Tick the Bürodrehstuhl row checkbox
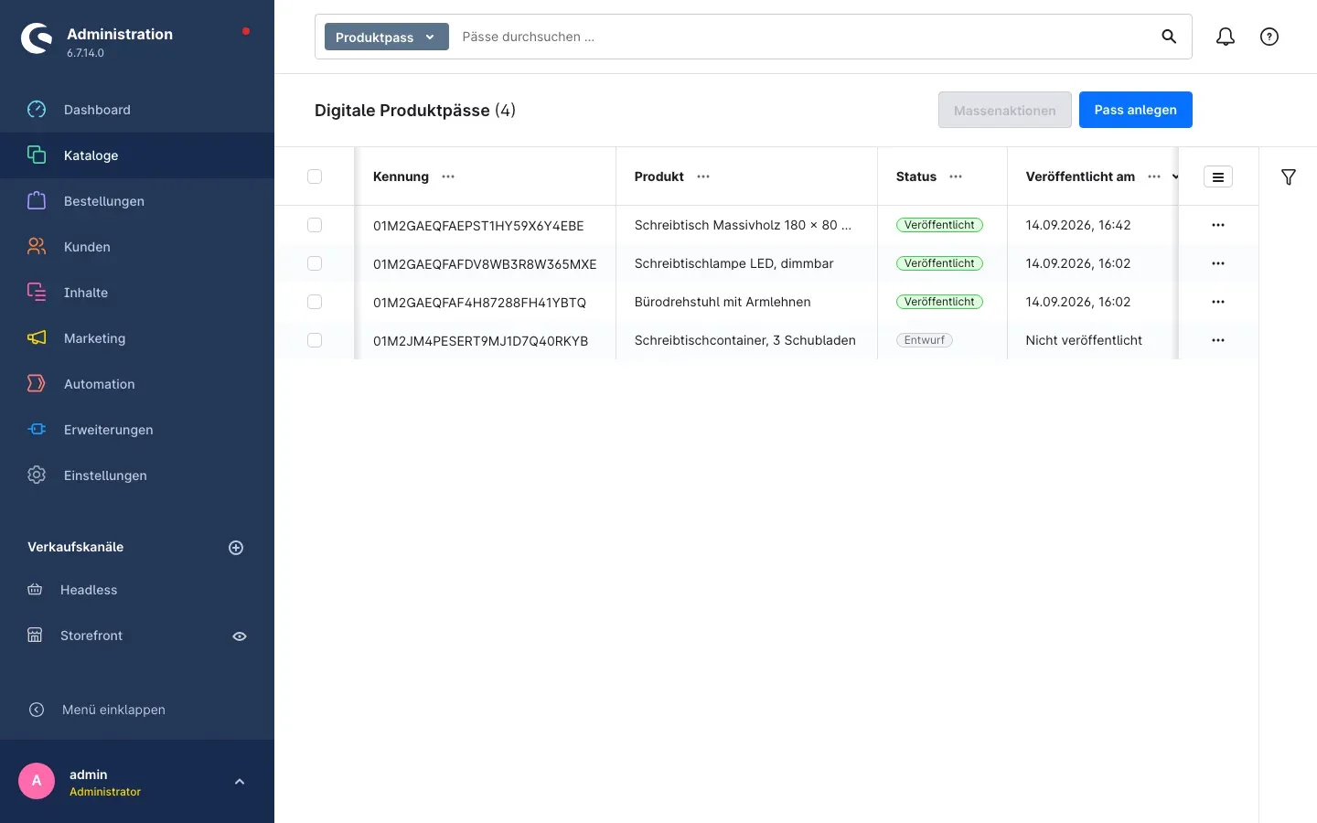The width and height of the screenshot is (1317, 823). tap(315, 302)
